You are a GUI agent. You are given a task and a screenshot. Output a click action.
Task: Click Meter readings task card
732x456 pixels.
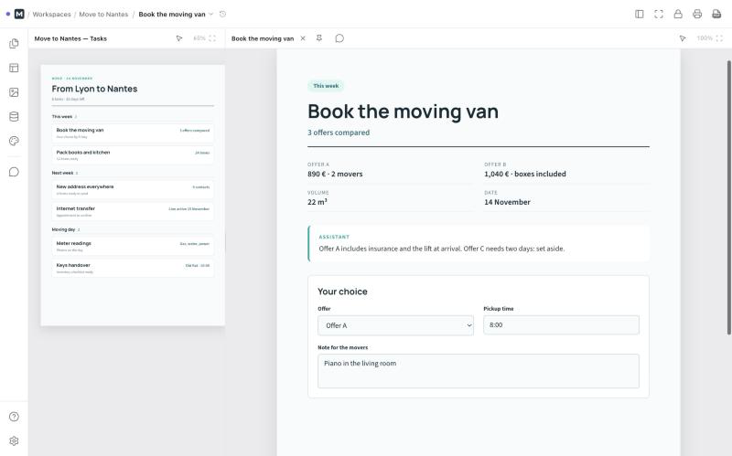(133, 246)
